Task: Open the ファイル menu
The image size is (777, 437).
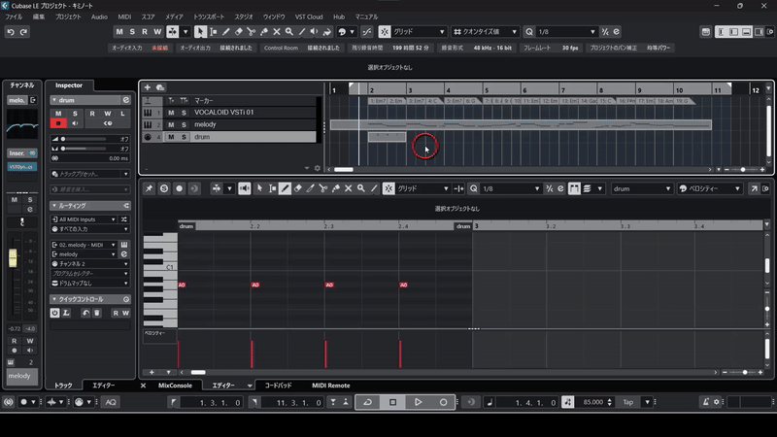Action: coord(14,17)
